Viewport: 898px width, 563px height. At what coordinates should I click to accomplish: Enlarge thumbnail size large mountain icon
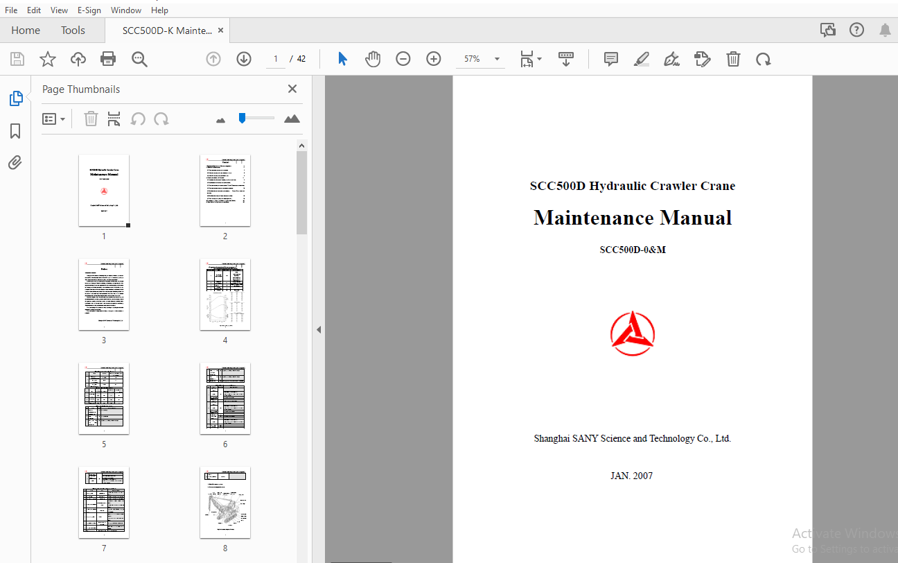pyautogui.click(x=292, y=119)
